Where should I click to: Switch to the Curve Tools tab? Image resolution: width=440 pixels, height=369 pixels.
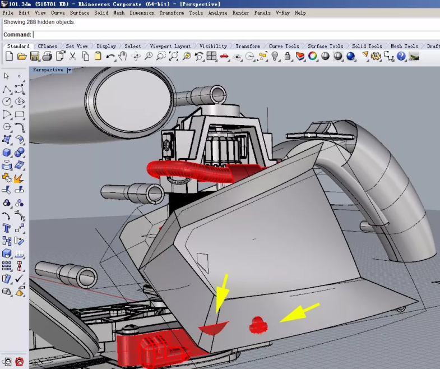(x=284, y=46)
